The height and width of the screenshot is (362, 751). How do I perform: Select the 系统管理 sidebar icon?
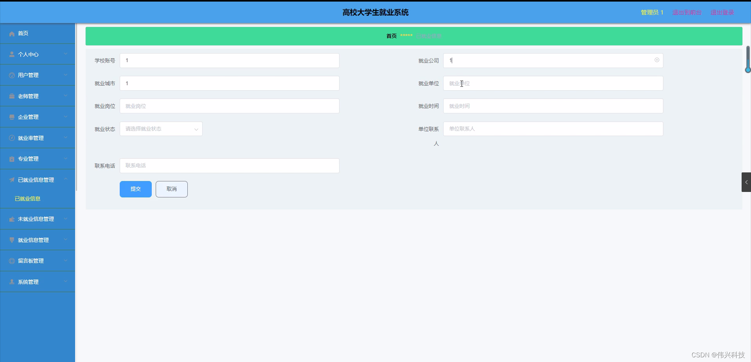[x=12, y=281]
